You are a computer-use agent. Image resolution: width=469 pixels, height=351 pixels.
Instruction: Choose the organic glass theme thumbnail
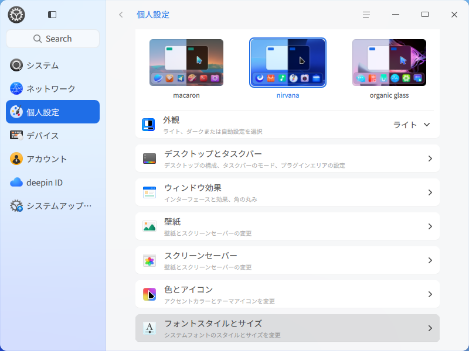[389, 63]
